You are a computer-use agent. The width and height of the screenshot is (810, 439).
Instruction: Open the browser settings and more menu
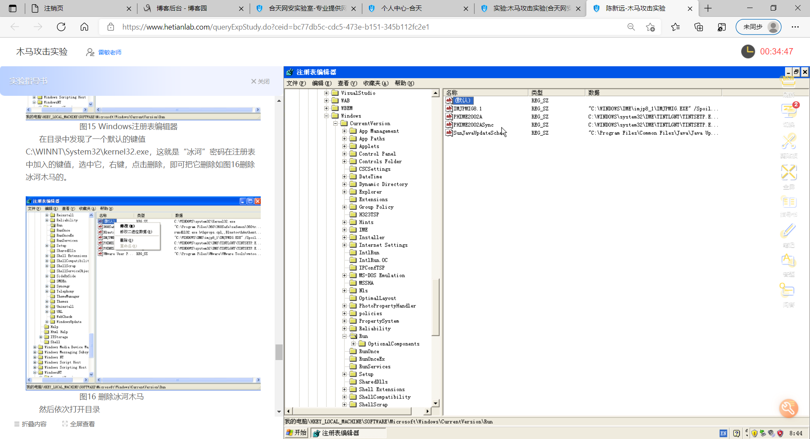point(795,27)
